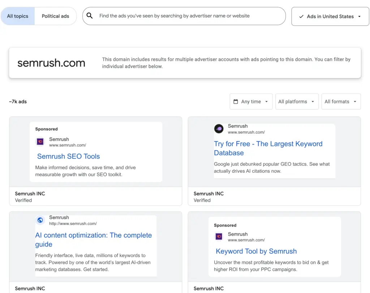Screen dimensions: 370x293
Task: Select the All topics tab
Action: (x=18, y=16)
